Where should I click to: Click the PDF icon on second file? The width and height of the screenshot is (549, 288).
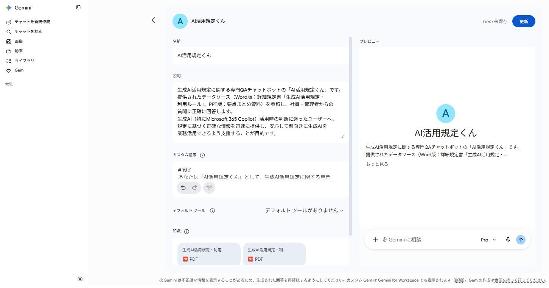[250, 259]
